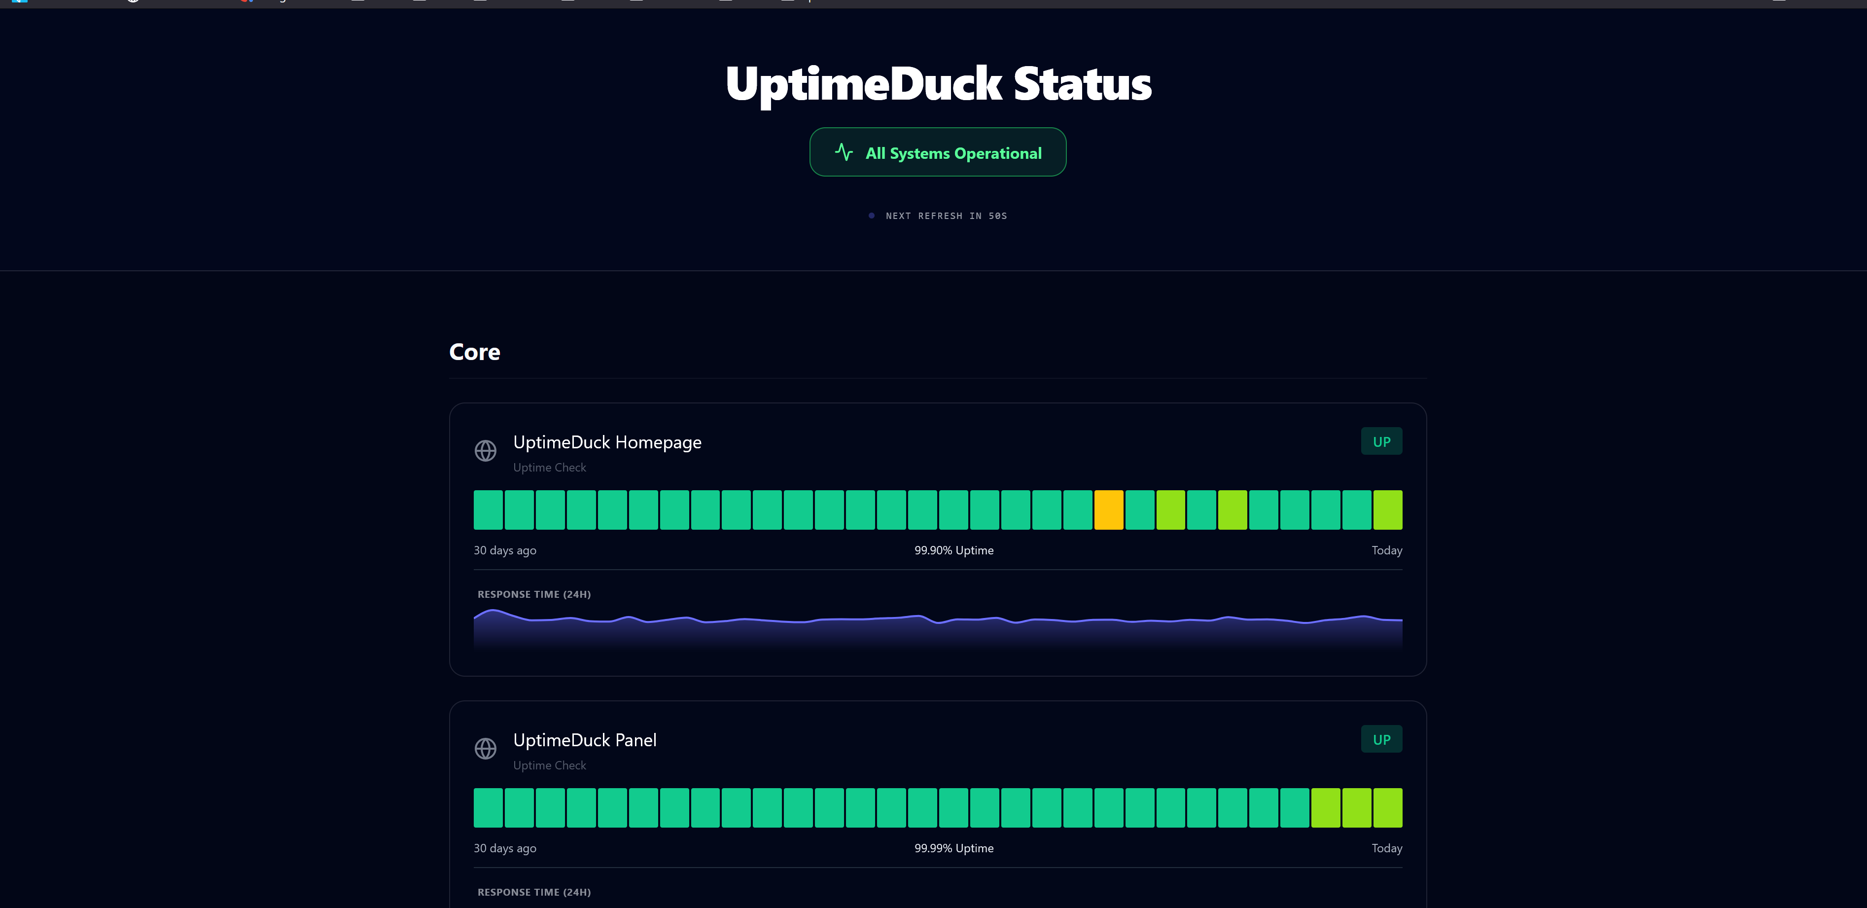The image size is (1867, 908).
Task: Click the heartbeat icon in the status badge
Action: pos(843,151)
